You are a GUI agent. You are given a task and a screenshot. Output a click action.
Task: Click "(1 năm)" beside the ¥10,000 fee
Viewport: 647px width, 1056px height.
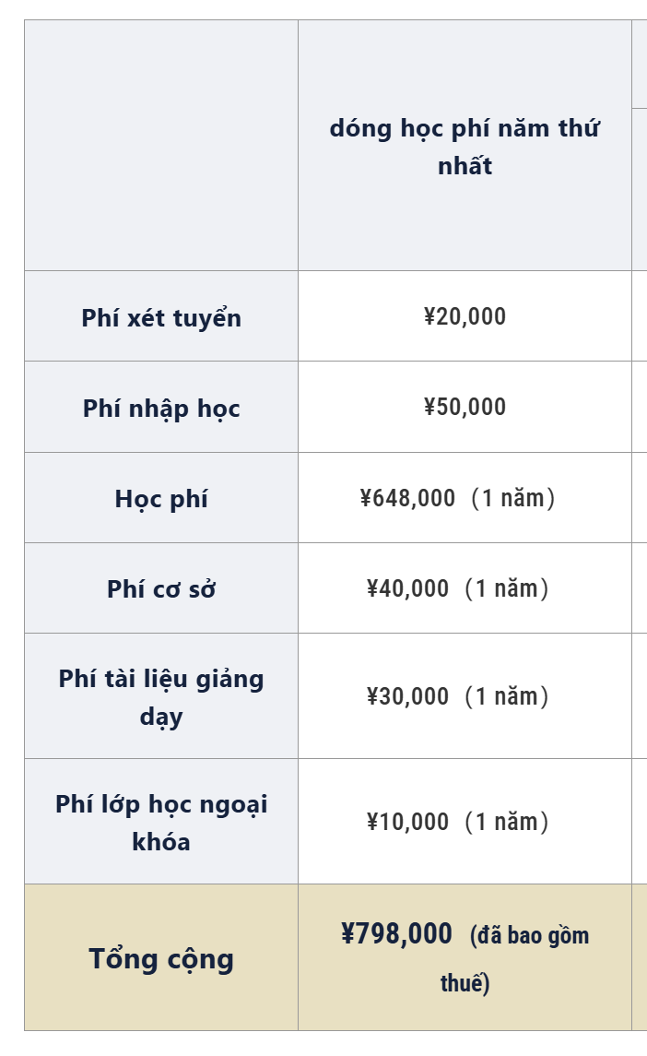click(x=507, y=822)
